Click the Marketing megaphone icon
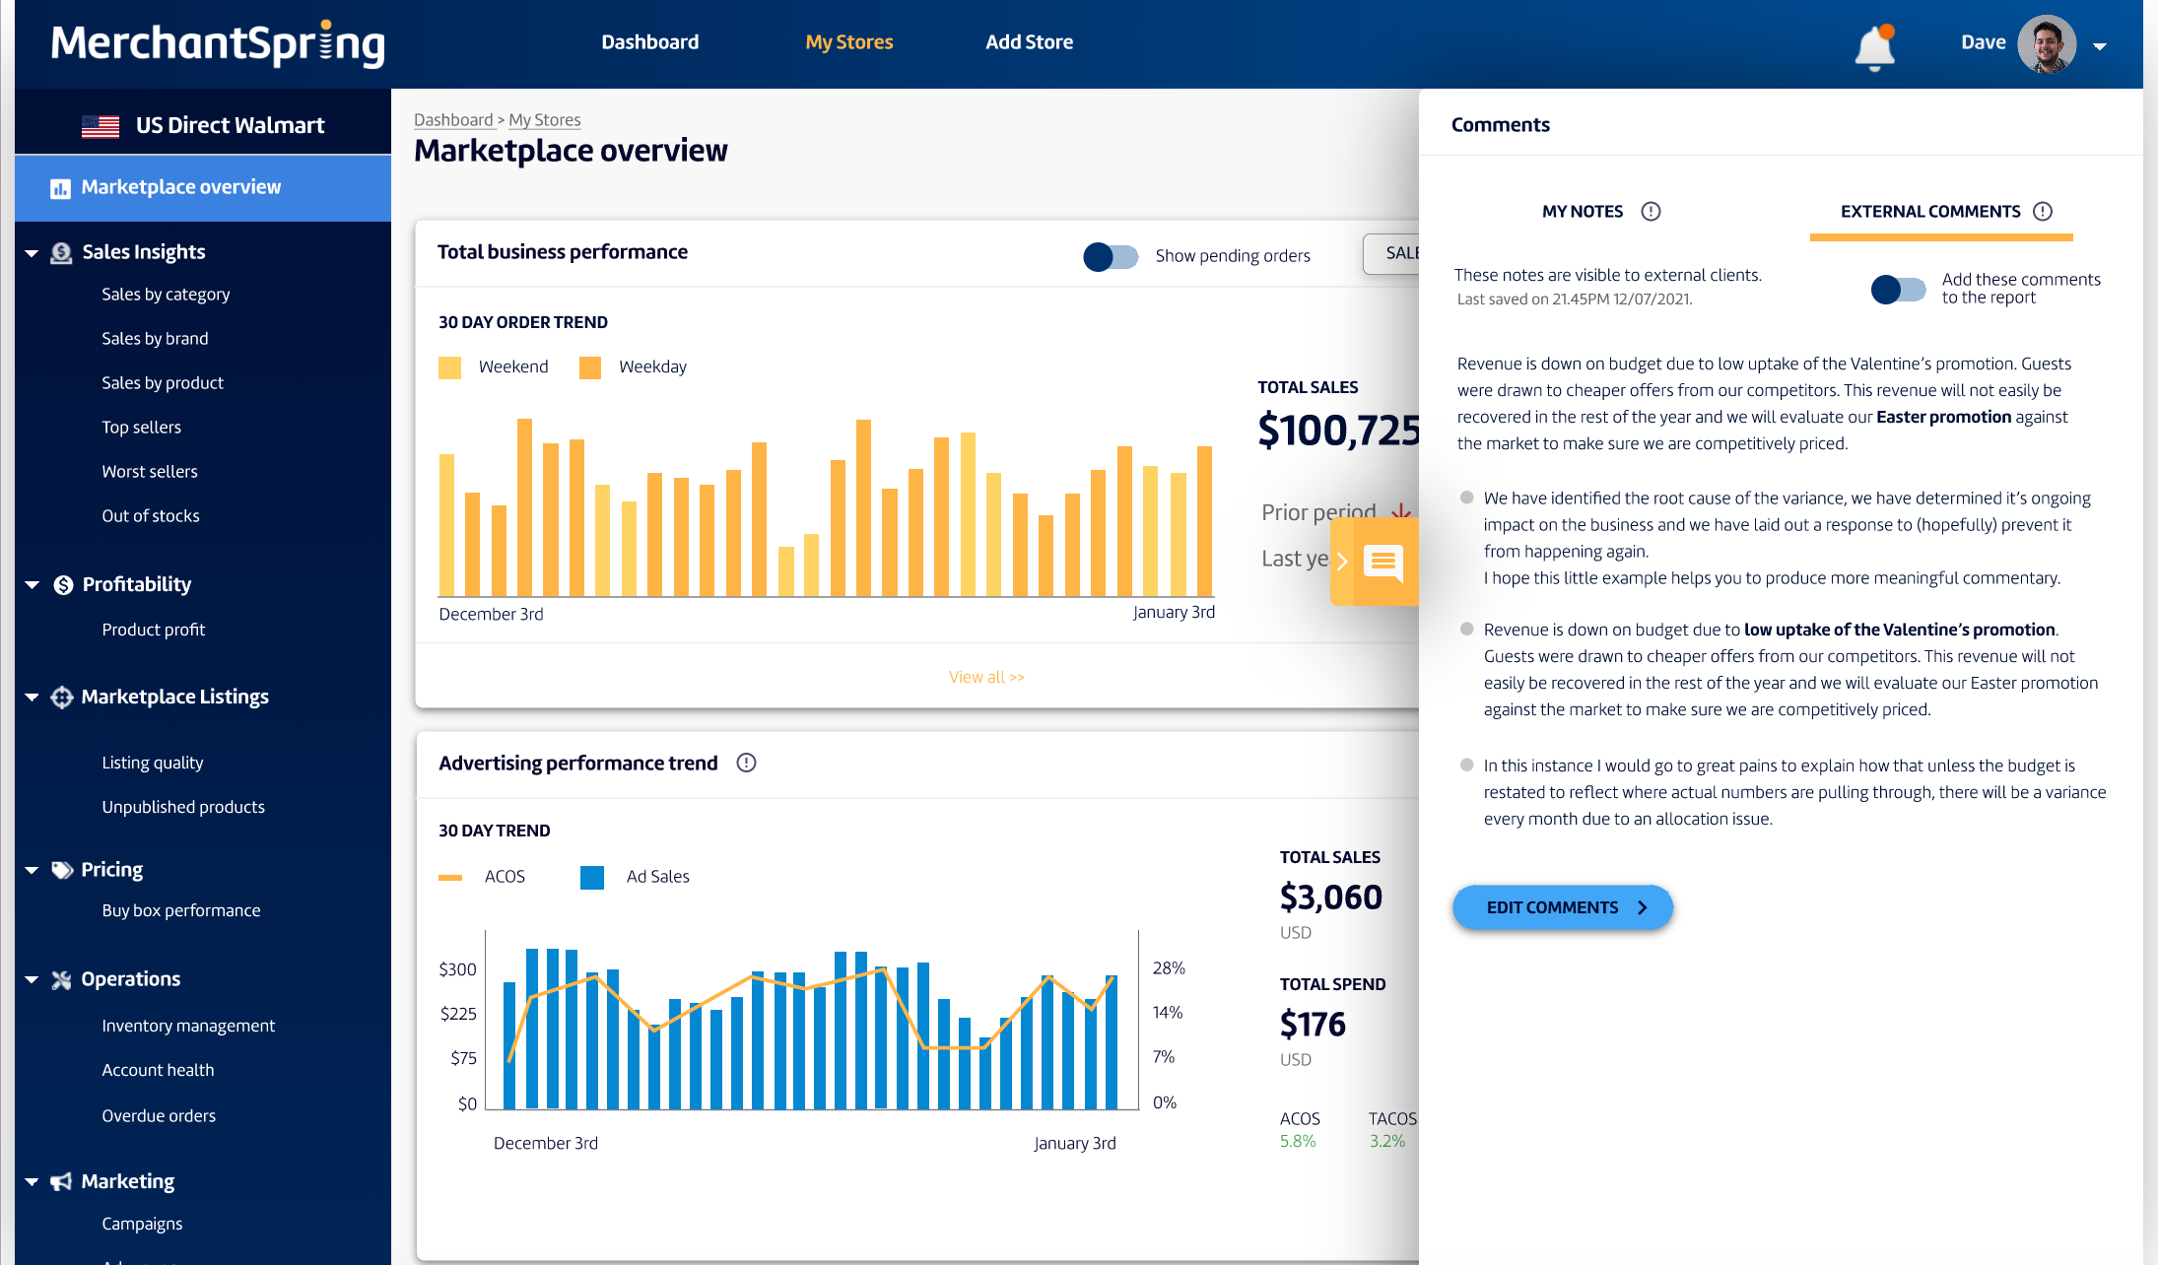 [61, 1181]
